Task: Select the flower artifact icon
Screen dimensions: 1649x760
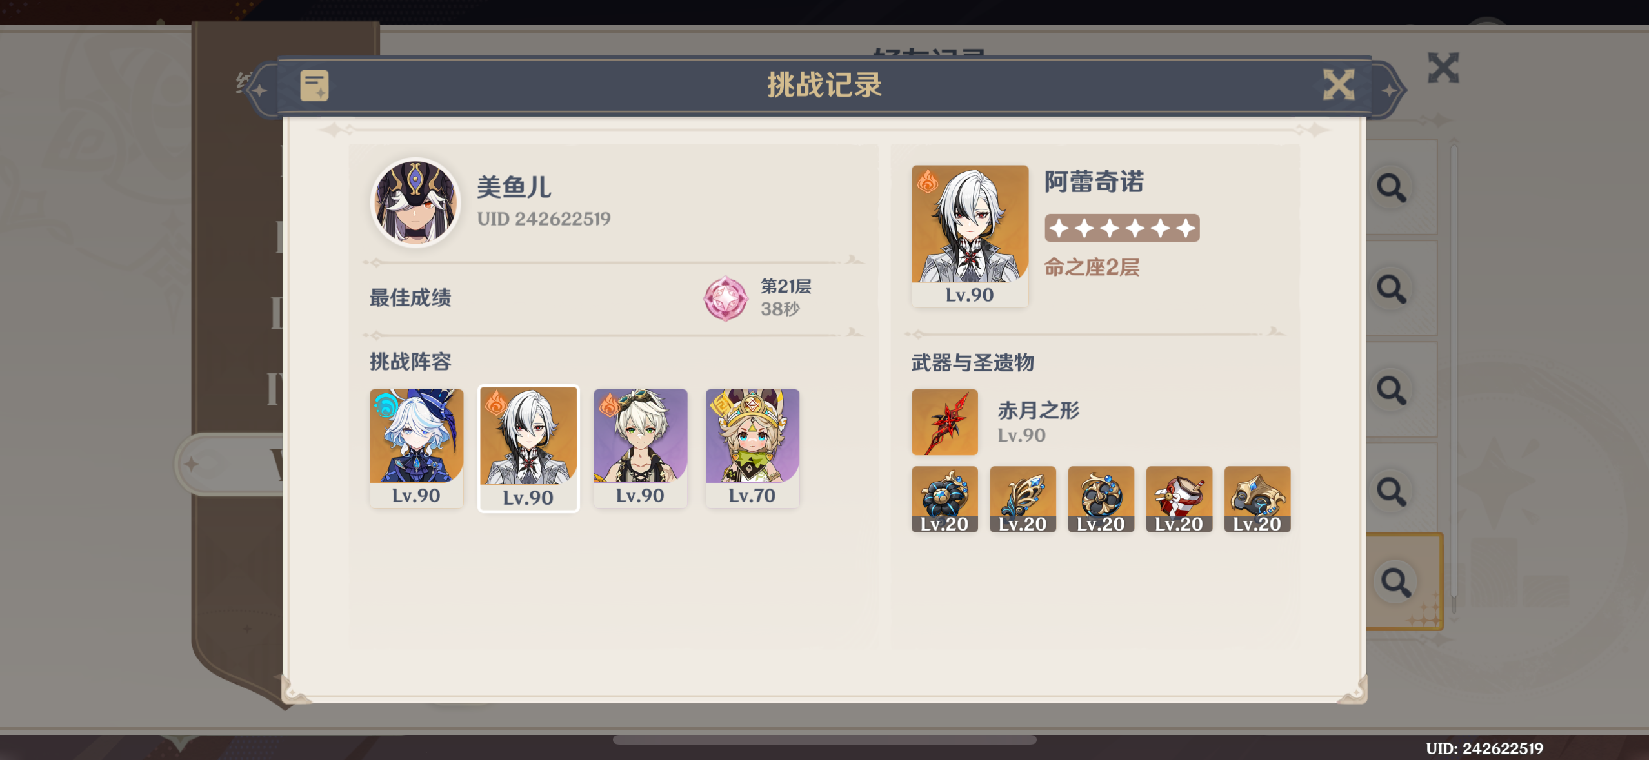Action: coord(944,500)
